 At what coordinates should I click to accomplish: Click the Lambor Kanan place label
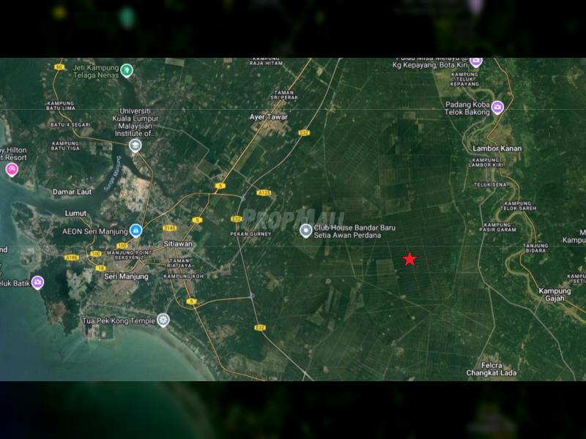point(497,149)
